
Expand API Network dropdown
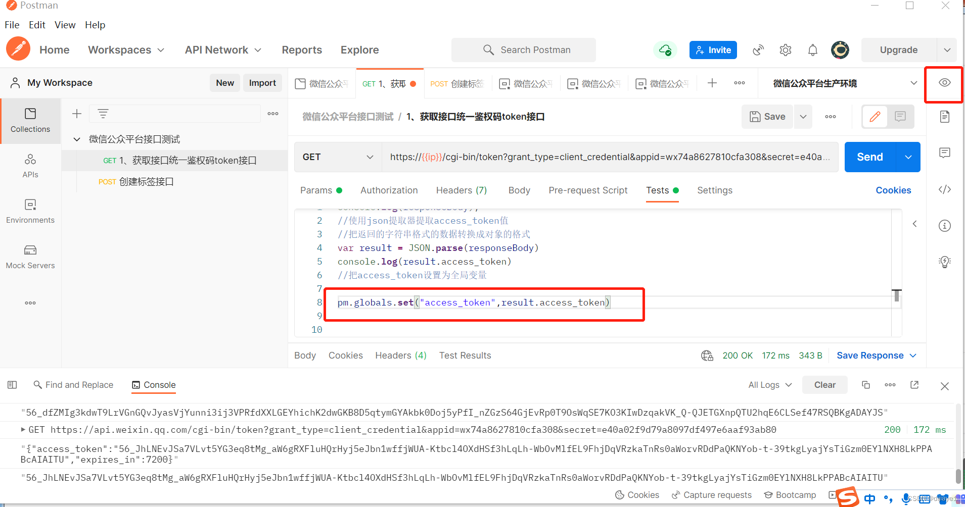click(223, 50)
